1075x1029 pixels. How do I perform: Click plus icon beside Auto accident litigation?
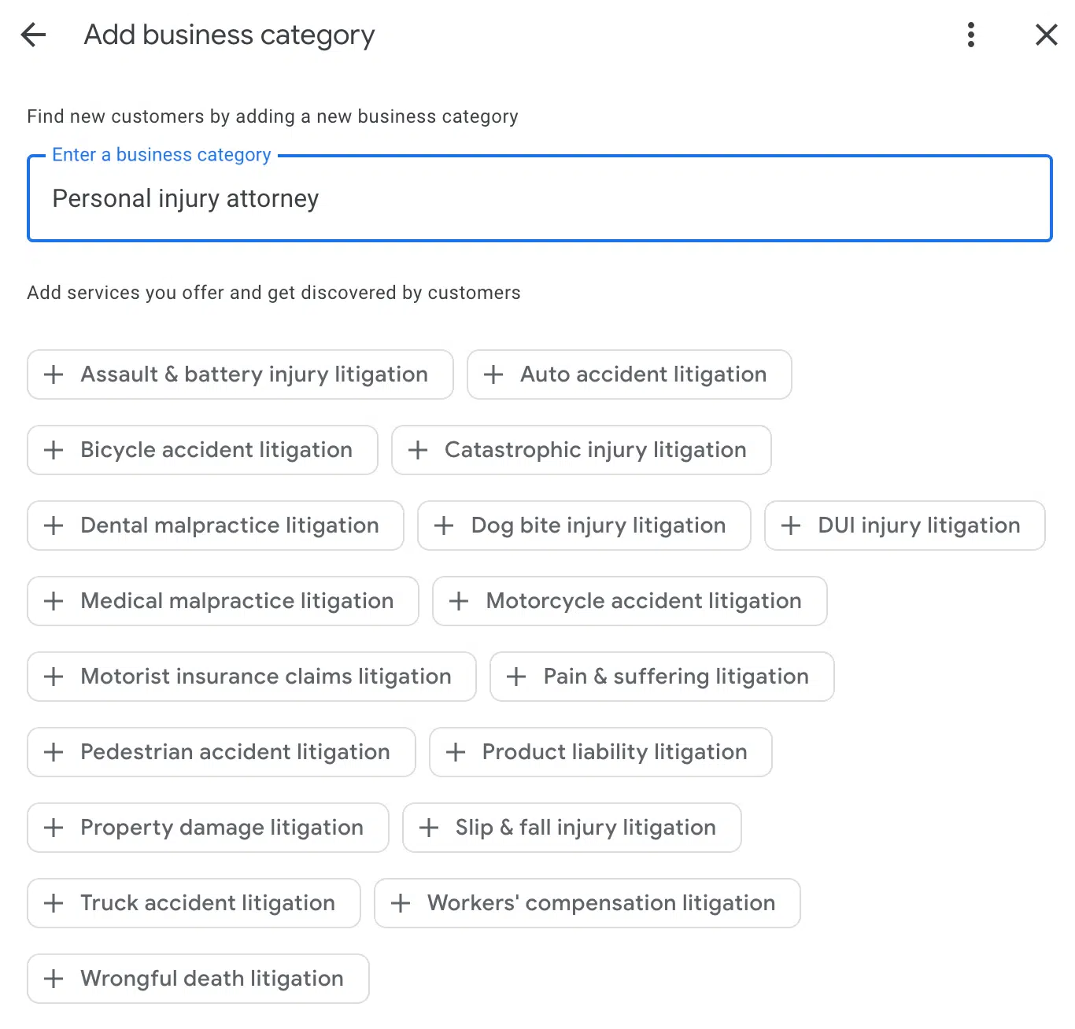493,374
